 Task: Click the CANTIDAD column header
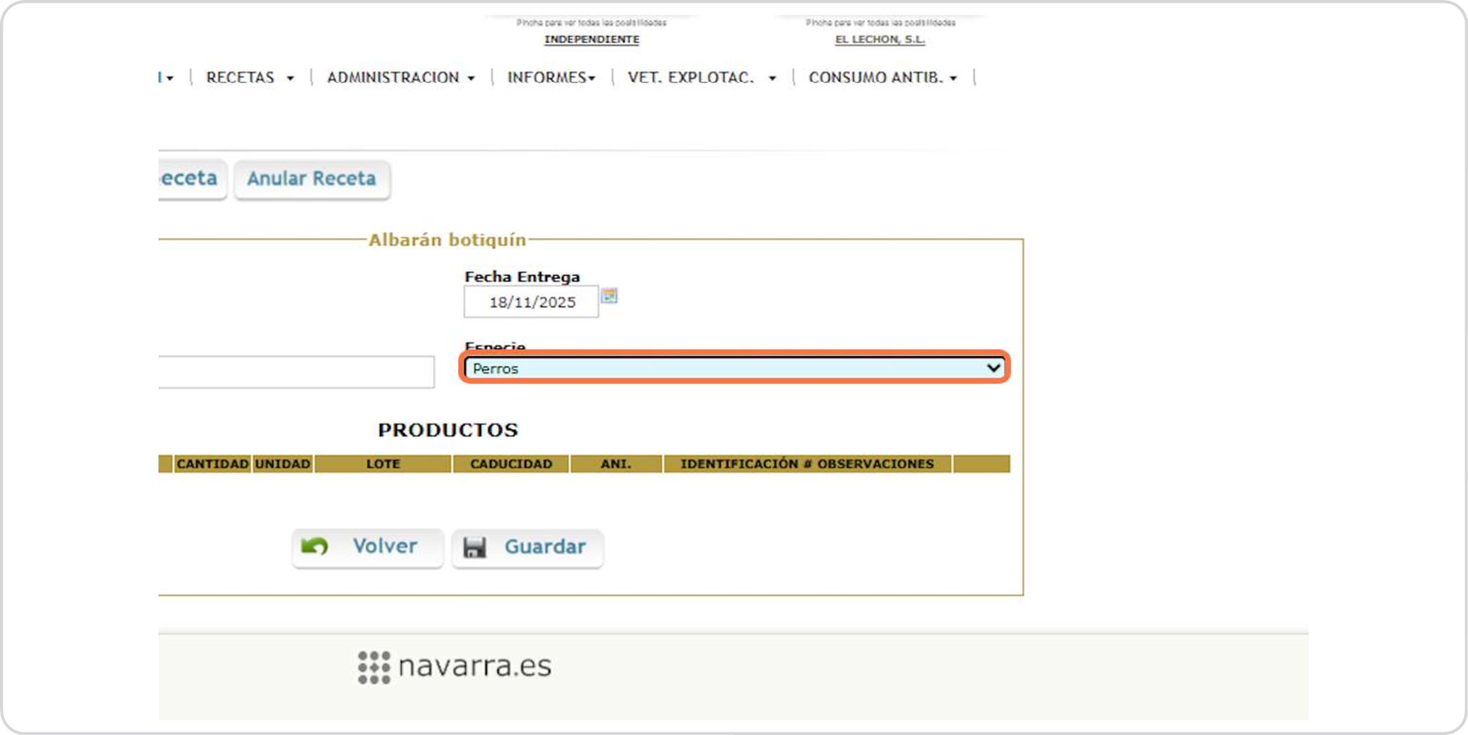point(212,464)
